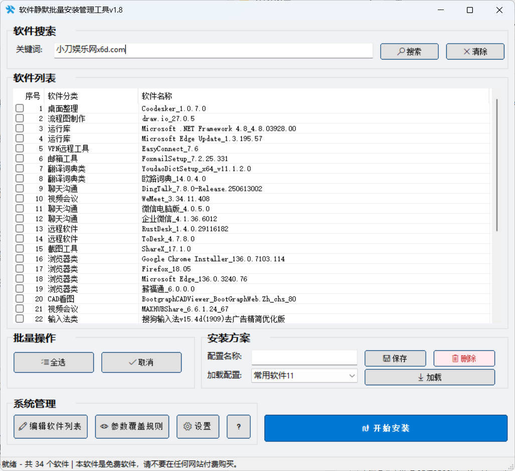The image size is (515, 471).
Task: Select all software with the 全选 button
Action: pos(53,362)
